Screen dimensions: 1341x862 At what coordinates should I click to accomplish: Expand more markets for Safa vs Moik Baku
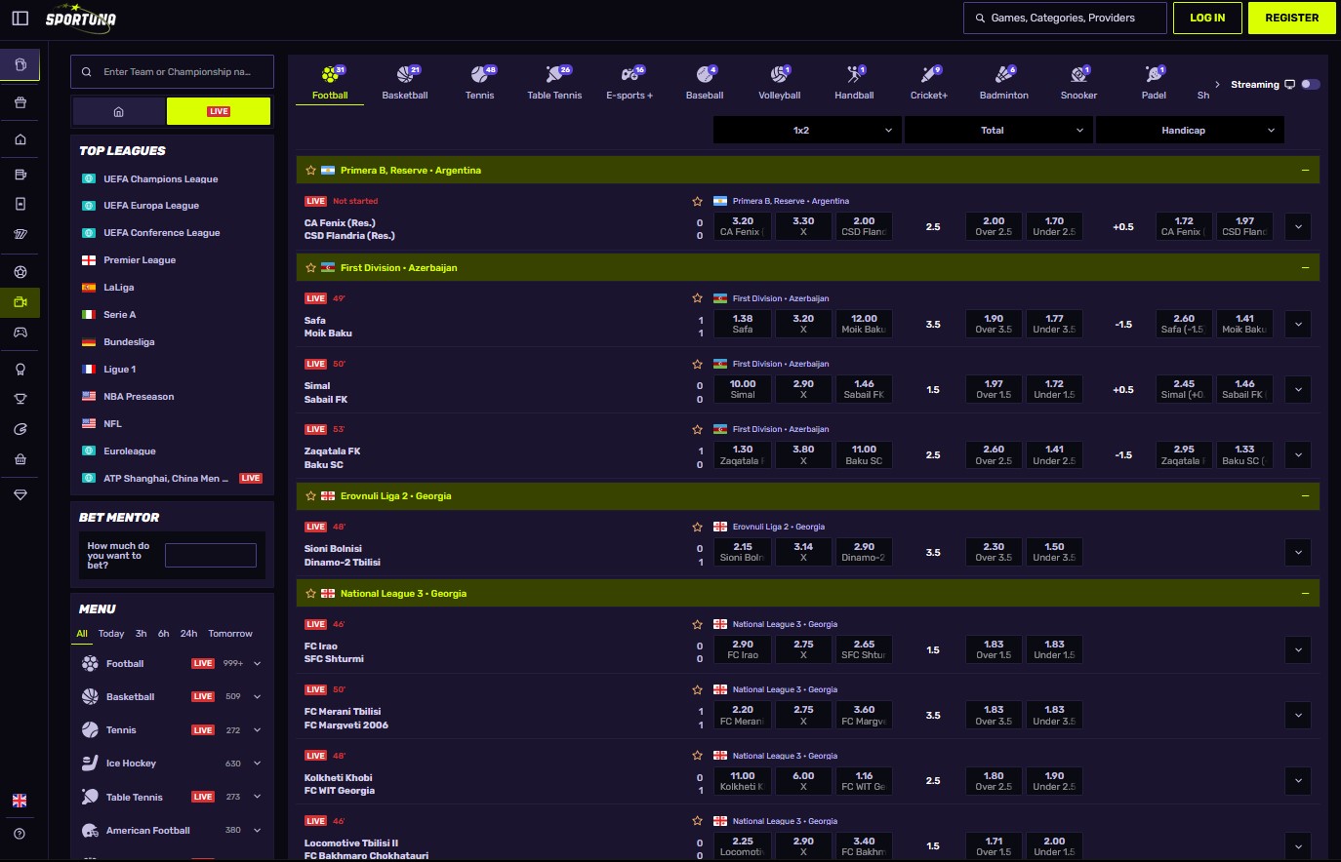point(1298,324)
